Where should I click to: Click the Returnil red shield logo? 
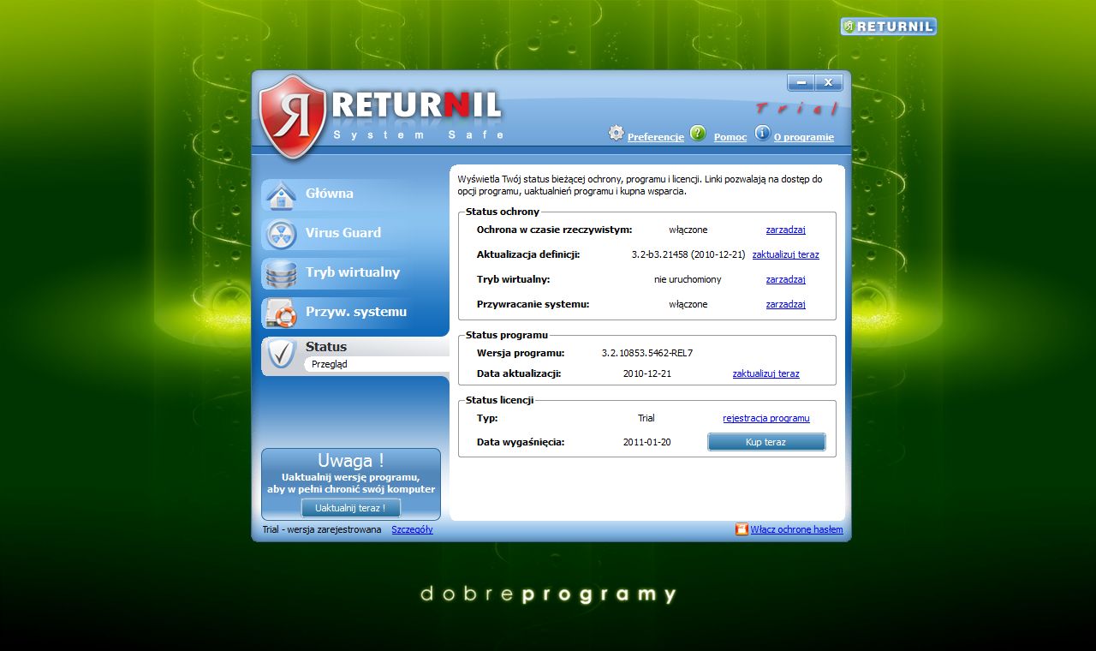pos(293,117)
